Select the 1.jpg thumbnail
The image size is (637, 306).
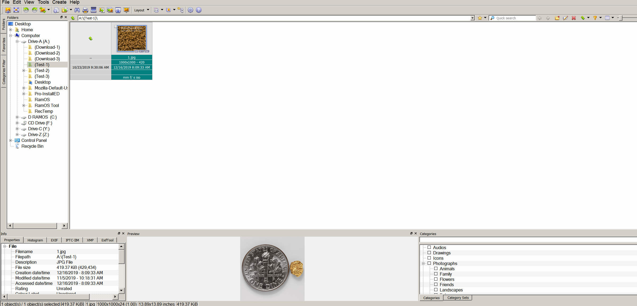point(132,39)
